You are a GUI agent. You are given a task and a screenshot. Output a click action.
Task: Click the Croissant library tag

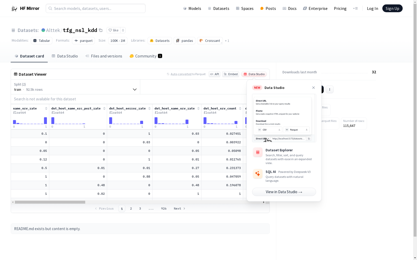click(x=210, y=41)
